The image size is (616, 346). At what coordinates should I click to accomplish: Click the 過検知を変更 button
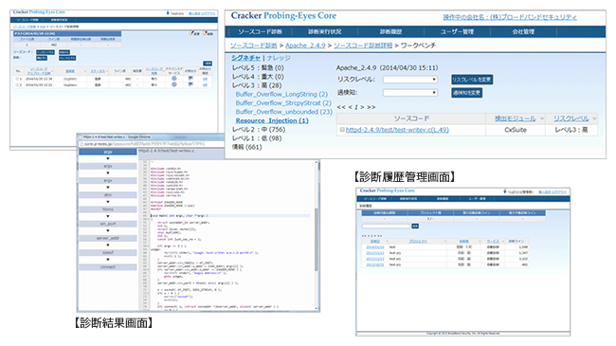pyautogui.click(x=466, y=93)
